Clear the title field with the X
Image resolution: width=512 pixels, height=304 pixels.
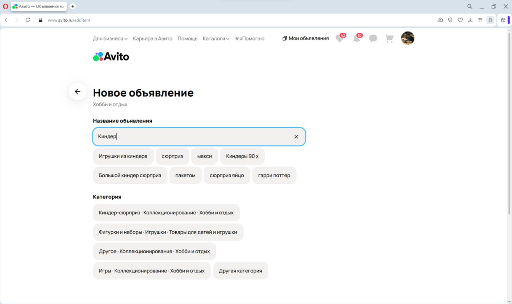click(x=296, y=136)
